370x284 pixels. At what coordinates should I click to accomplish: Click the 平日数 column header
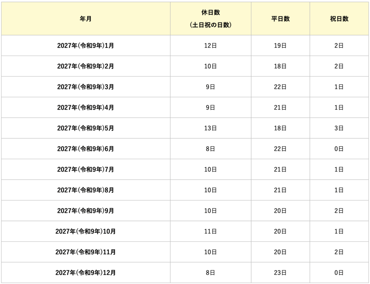[x=280, y=19]
